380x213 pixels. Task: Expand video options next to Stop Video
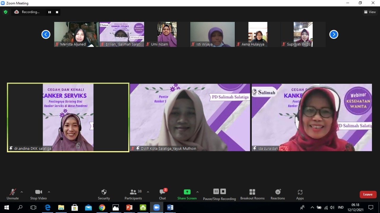pyautogui.click(x=49, y=192)
